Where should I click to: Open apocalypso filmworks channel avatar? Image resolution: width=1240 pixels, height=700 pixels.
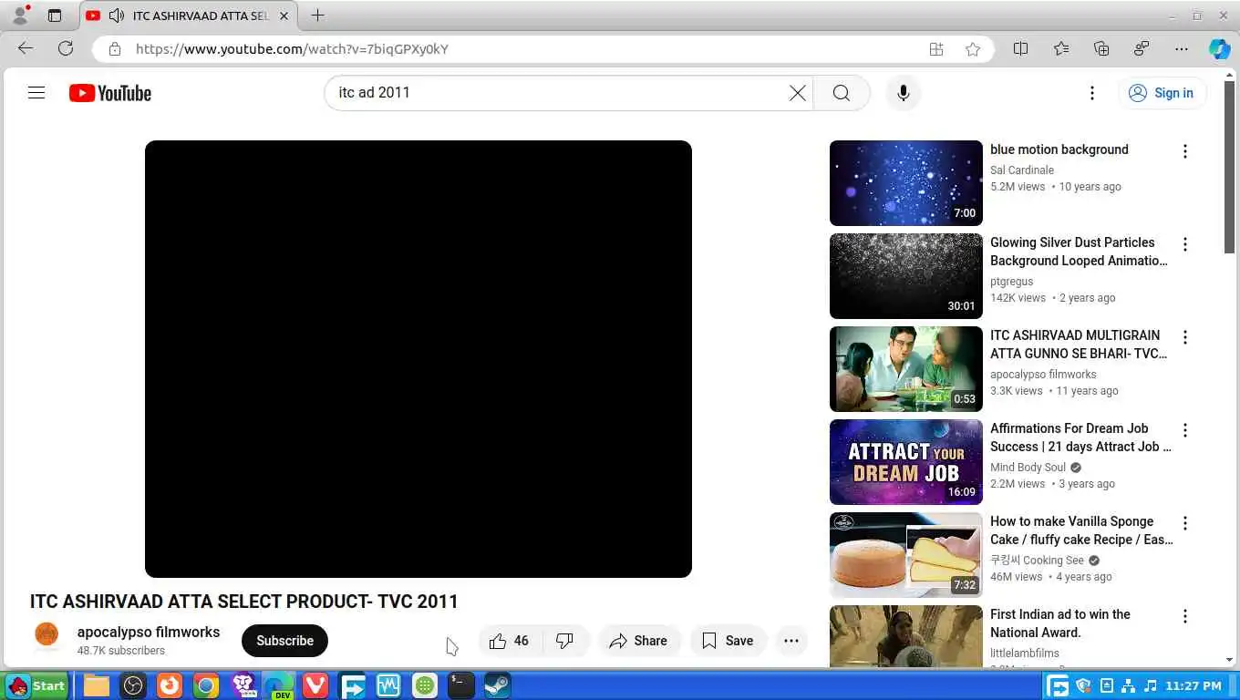(46, 634)
